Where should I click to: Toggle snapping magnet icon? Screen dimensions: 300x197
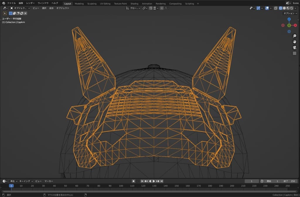click(151, 8)
